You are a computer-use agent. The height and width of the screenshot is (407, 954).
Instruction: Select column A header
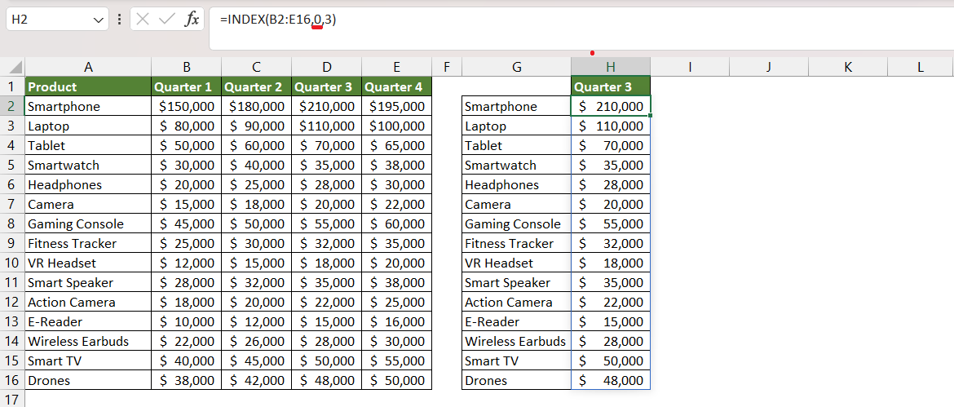coord(88,67)
